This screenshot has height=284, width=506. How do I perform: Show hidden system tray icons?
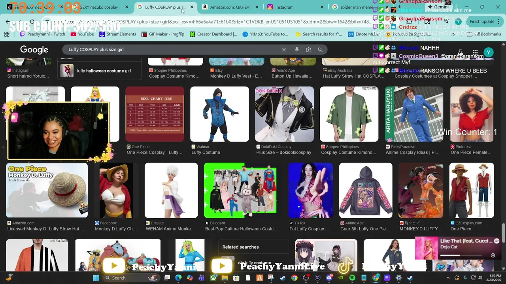click(449, 278)
